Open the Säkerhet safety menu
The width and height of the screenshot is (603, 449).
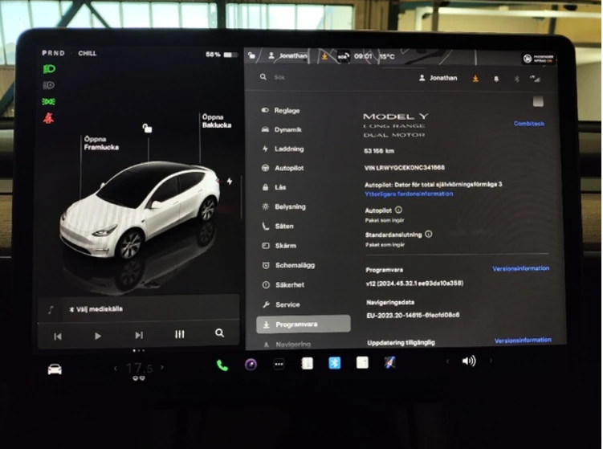(283, 285)
